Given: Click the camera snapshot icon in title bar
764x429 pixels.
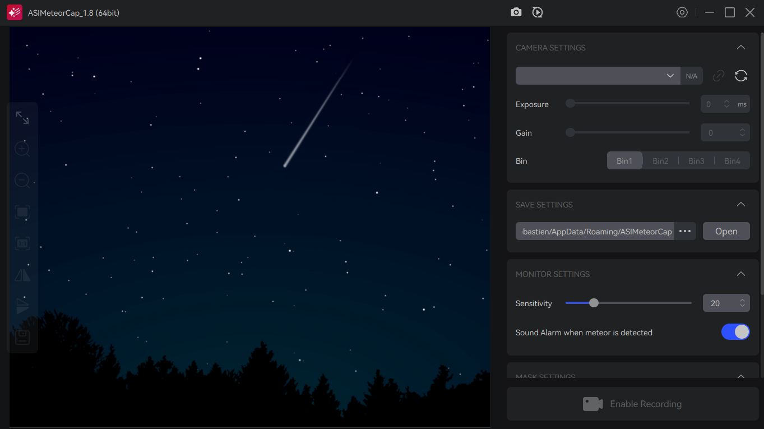Looking at the screenshot, I should 516,12.
